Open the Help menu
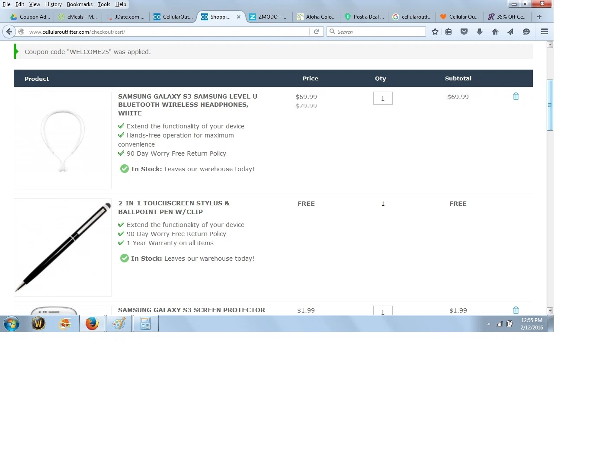The width and height of the screenshot is (615, 460). tap(121, 4)
